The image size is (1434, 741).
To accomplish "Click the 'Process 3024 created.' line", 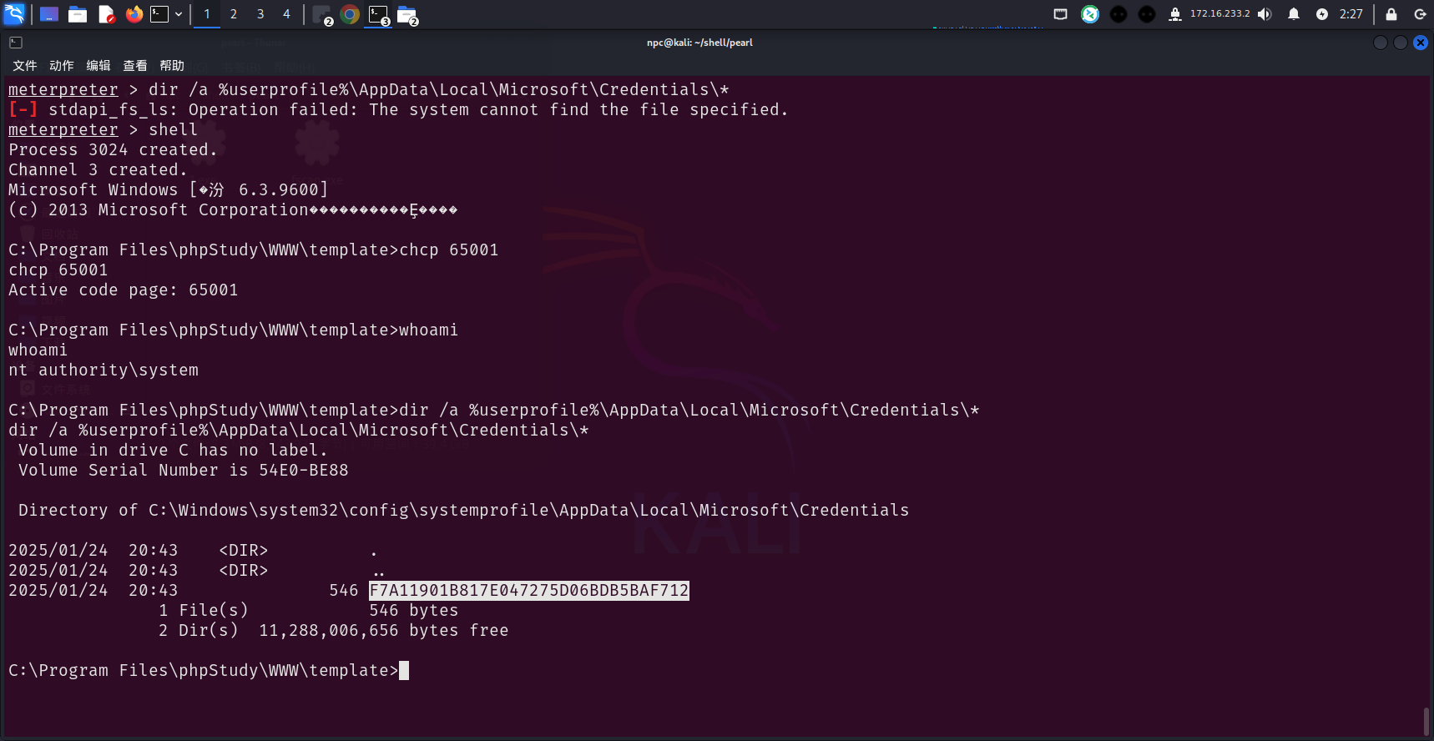I will (113, 150).
